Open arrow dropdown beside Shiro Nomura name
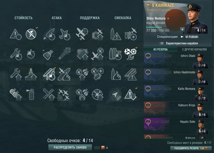Image resolution: width=214 pixels, height=153 pixels. point(168,18)
